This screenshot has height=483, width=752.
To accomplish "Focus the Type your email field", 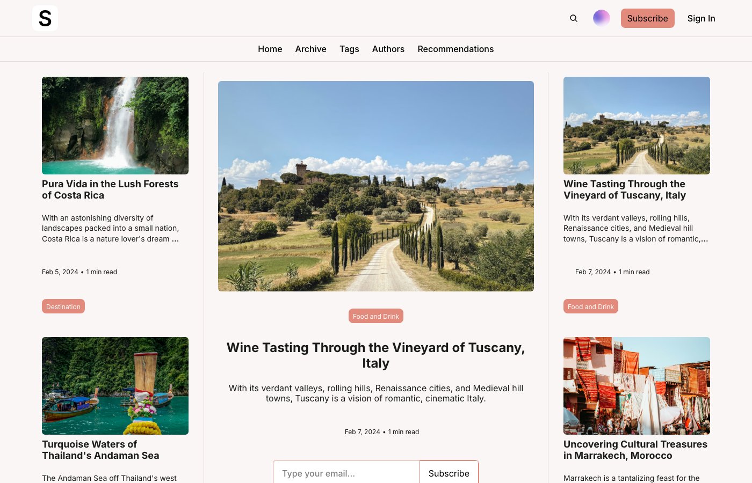I will click(346, 473).
